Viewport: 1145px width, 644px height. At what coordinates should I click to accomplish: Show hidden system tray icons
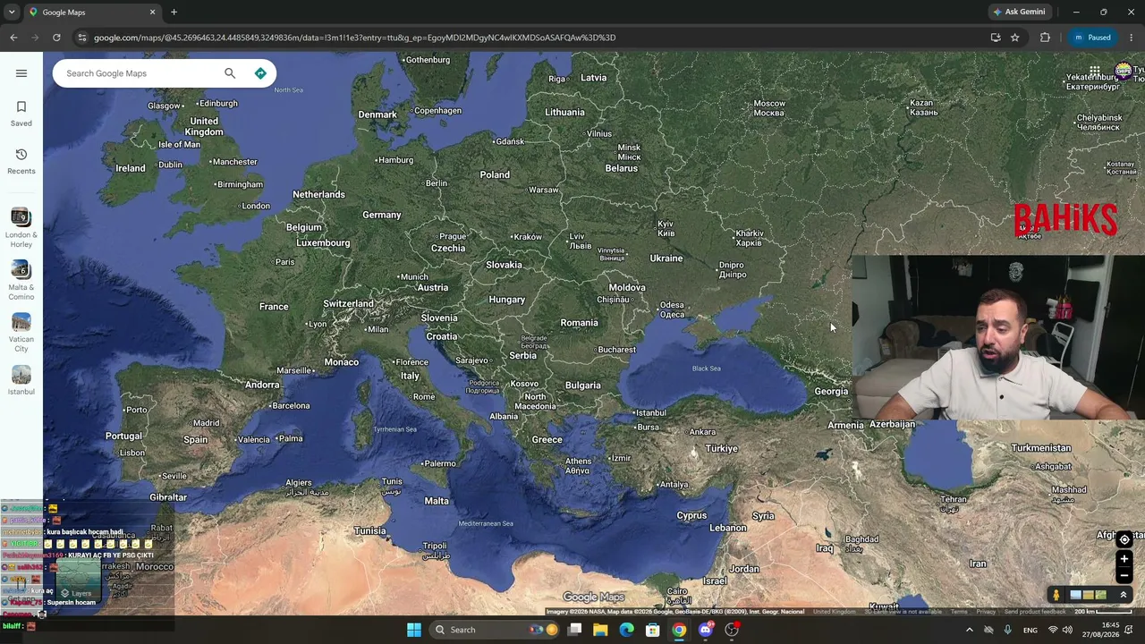969,630
